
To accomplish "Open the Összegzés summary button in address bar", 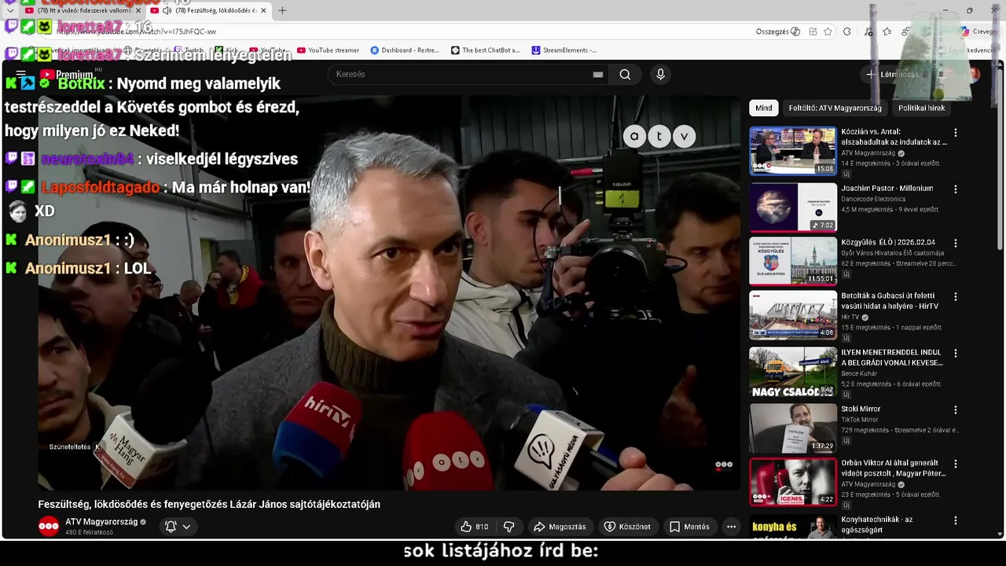I will tap(778, 31).
